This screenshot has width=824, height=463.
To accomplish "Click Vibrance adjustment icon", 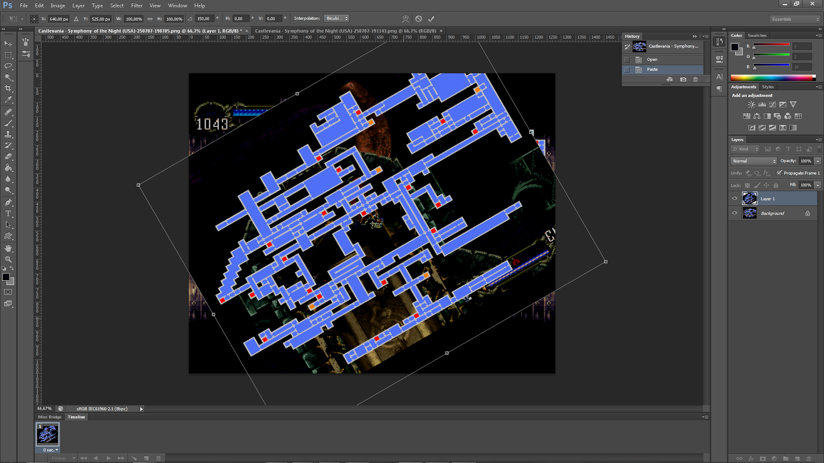I will click(x=793, y=105).
